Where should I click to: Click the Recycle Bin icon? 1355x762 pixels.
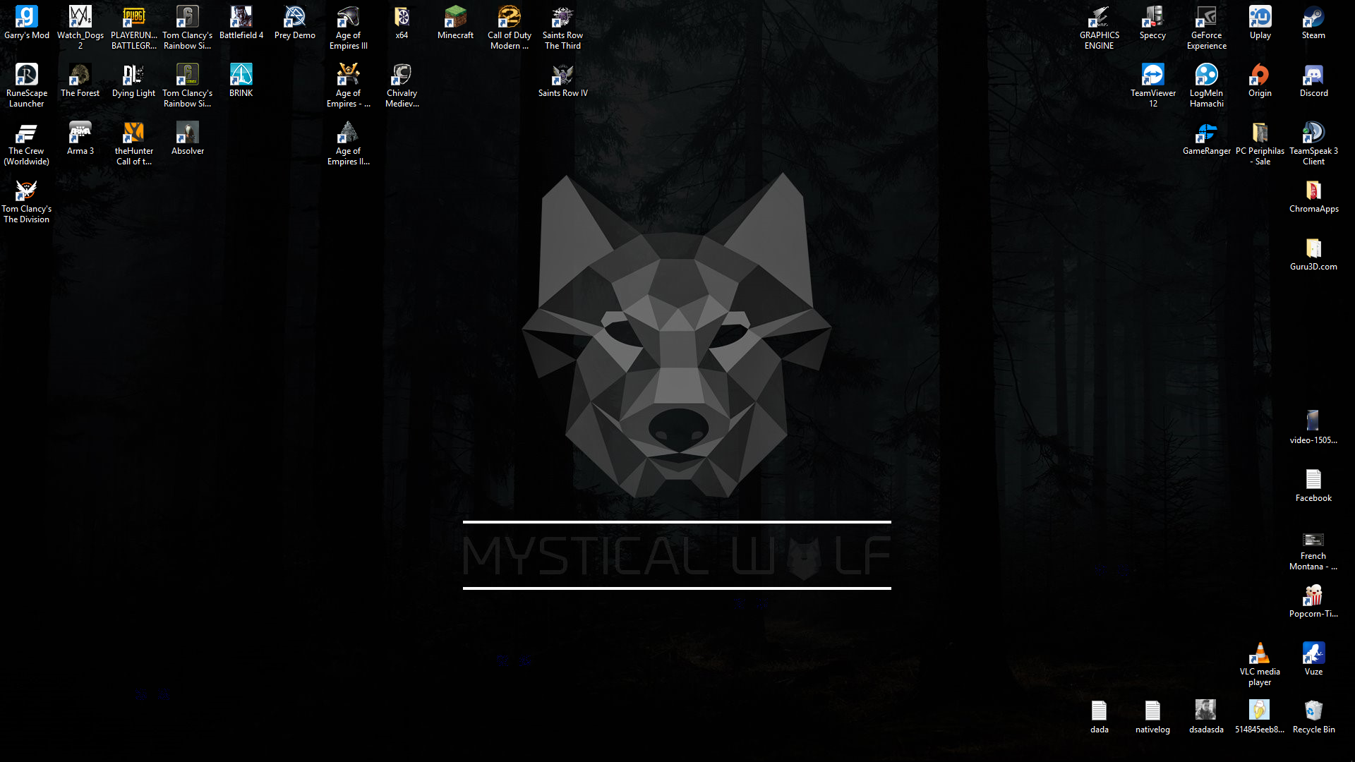click(x=1313, y=711)
